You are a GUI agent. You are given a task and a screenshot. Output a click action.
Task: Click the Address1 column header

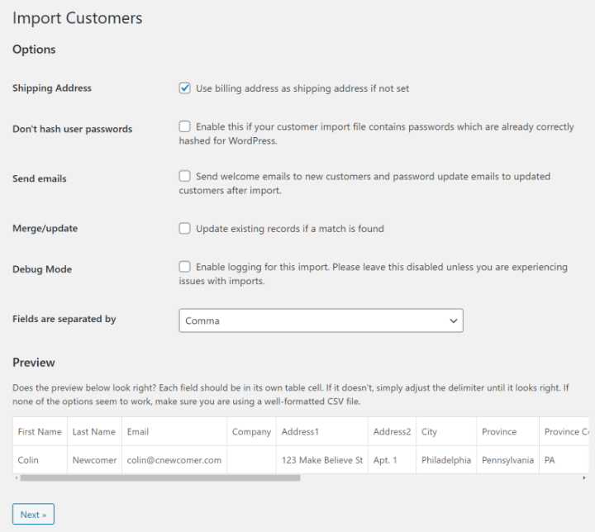[300, 432]
